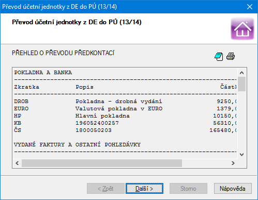This screenshot has width=258, height=200.
Task: Click the amount 56310 in the KB row
Action: tap(225, 123)
